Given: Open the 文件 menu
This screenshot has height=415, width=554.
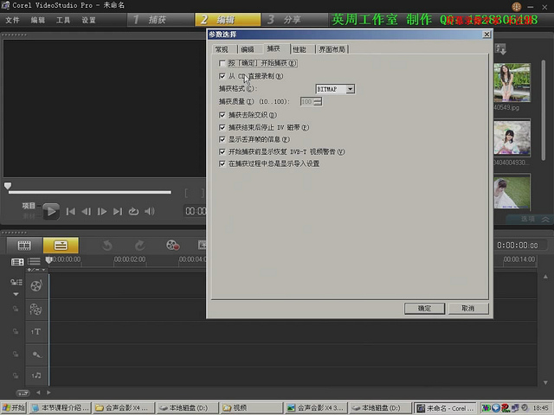Looking at the screenshot, I should pyautogui.click(x=12, y=20).
